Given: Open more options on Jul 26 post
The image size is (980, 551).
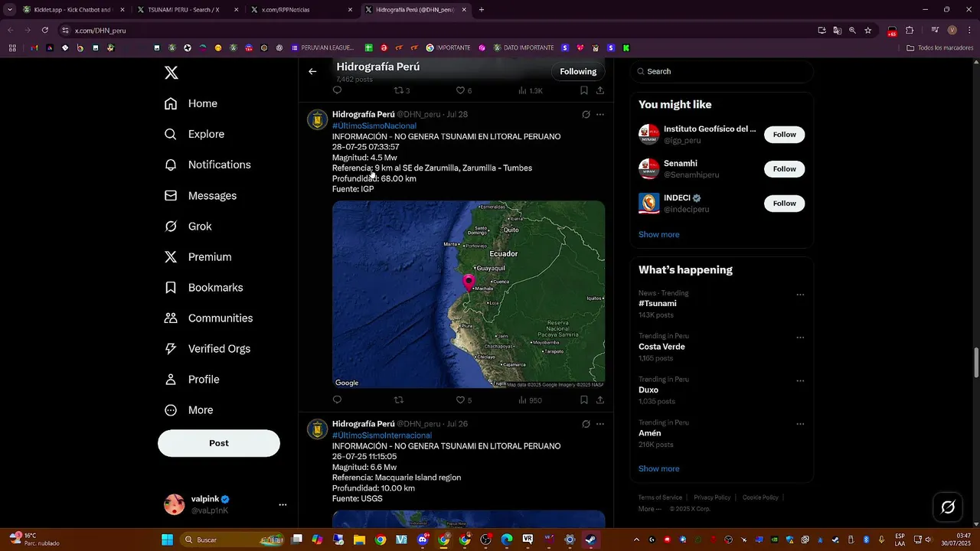Looking at the screenshot, I should click(600, 424).
